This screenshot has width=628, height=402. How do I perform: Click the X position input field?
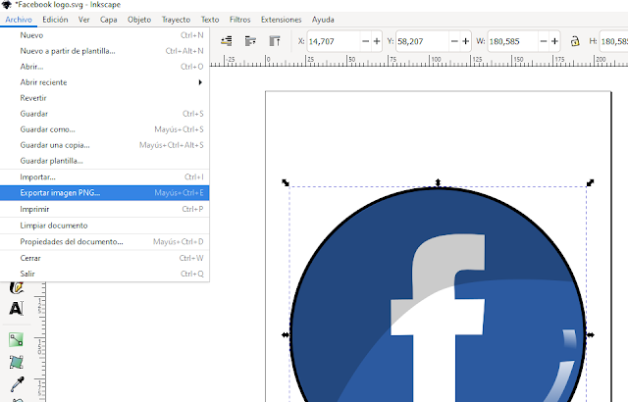[334, 41]
